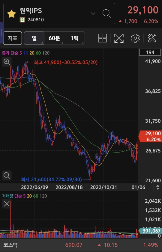The height and width of the screenshot is (252, 162).
Task: Click the 240810 stock code
Action: pos(36,20)
